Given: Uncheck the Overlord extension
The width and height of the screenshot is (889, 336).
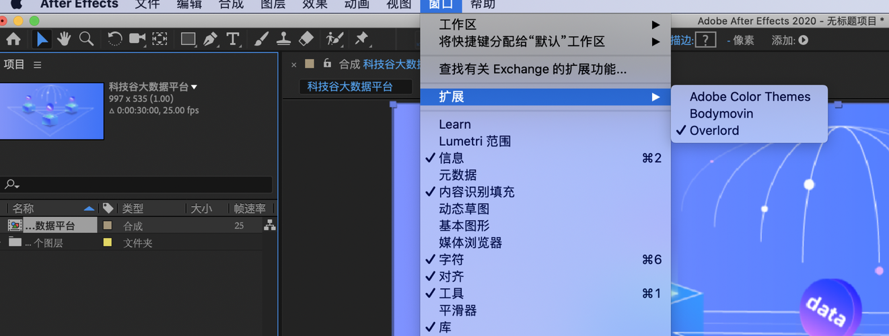Looking at the screenshot, I should click(749, 130).
